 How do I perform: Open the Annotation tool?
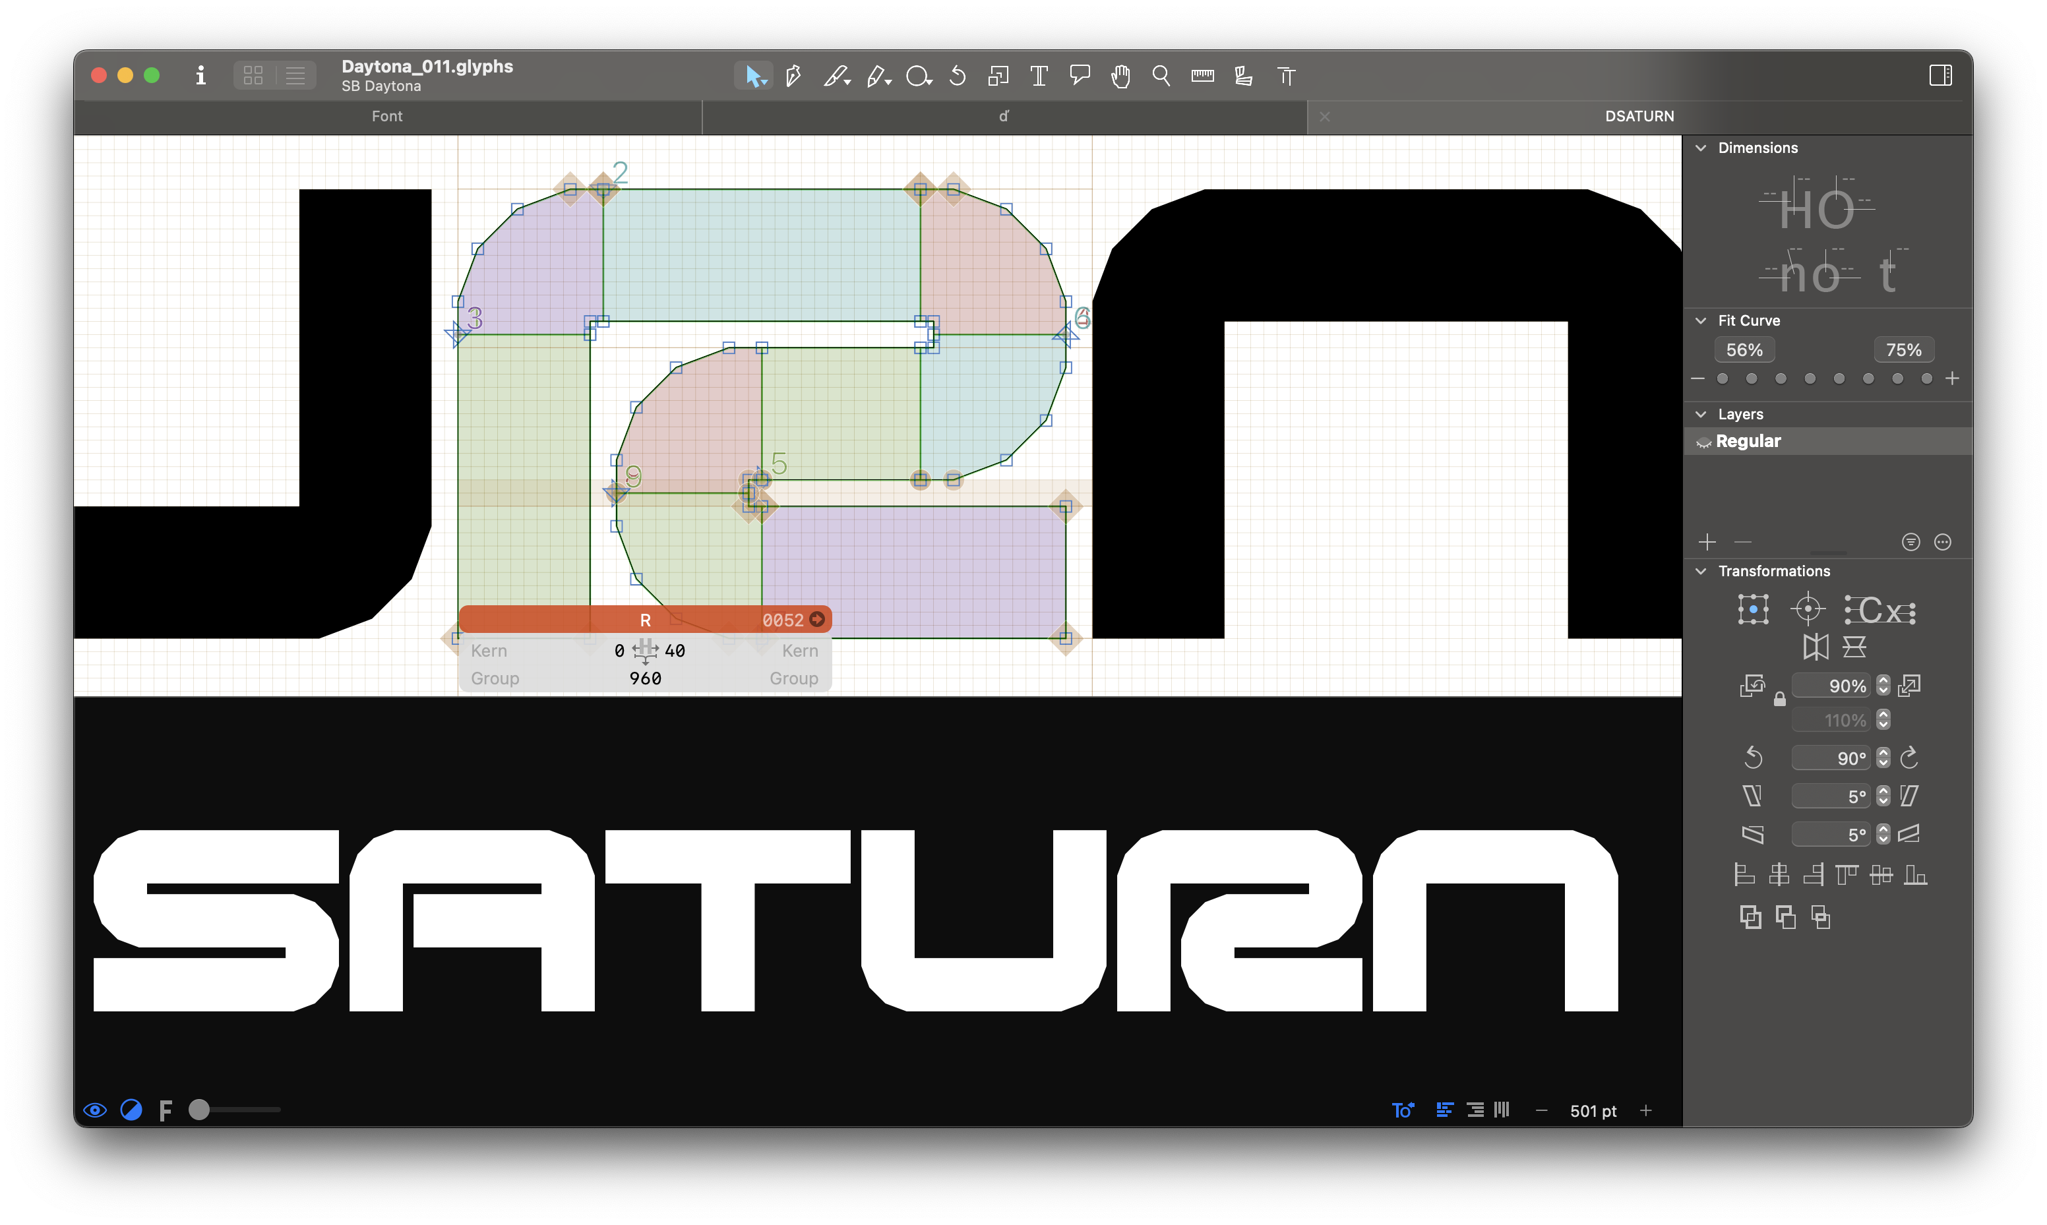1079,75
